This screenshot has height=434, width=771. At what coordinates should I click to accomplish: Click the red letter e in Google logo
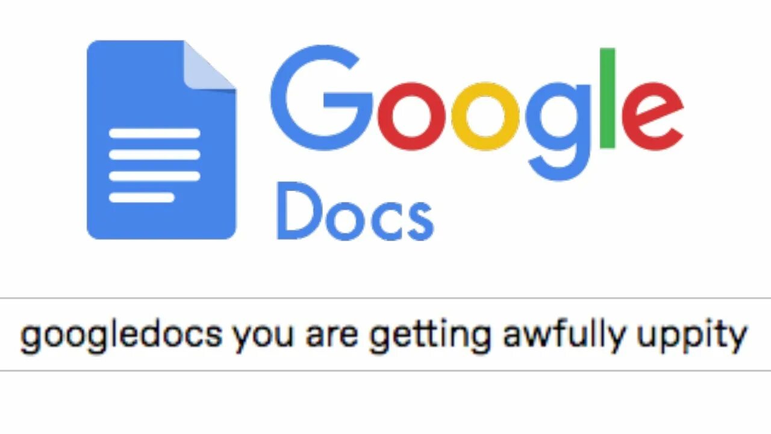(x=653, y=116)
